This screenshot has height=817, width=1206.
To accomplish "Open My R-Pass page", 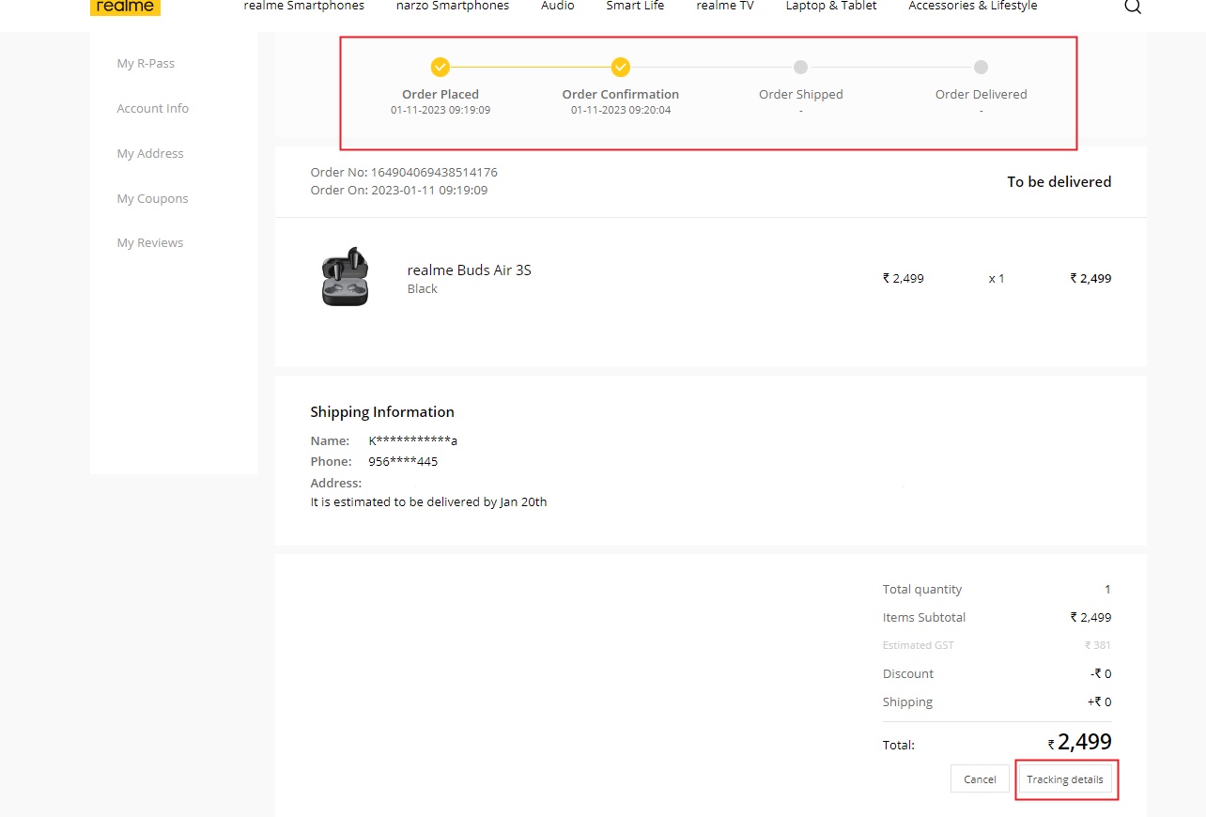I will coord(146,63).
